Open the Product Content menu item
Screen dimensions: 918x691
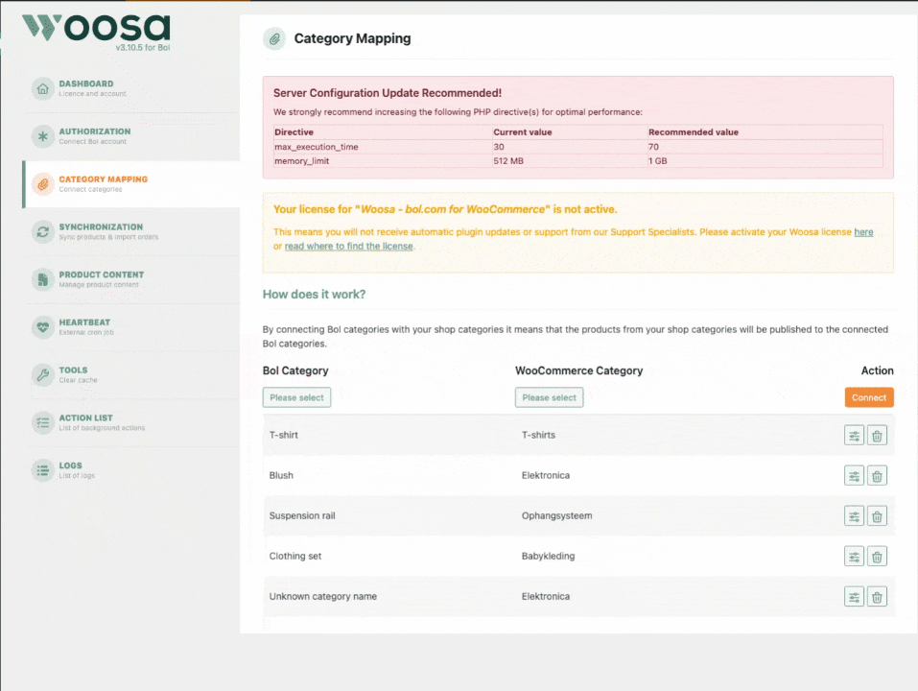(x=131, y=279)
